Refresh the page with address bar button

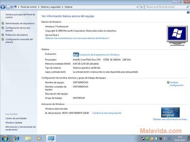coord(141,7)
